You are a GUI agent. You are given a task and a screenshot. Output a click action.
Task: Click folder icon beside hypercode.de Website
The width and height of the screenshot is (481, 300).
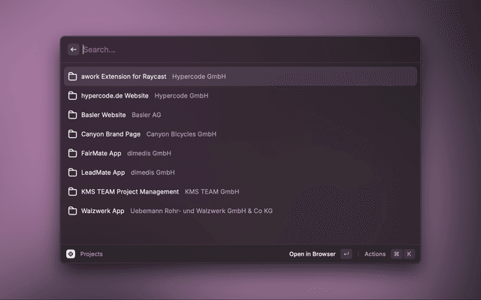coord(73,96)
